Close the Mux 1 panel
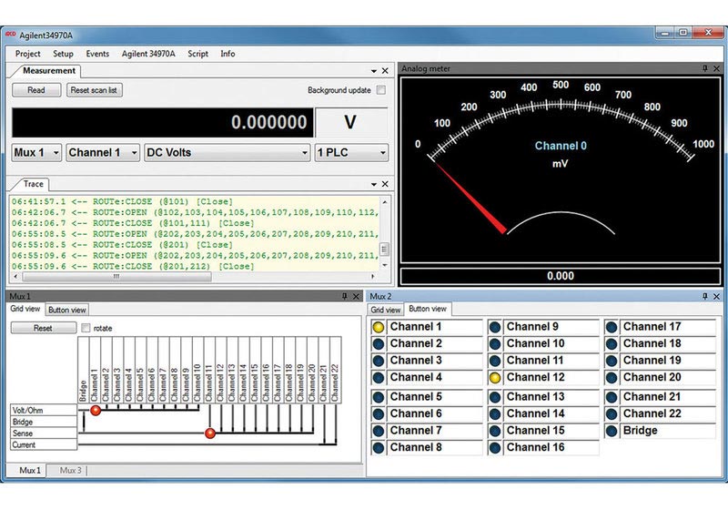Screen dimensions: 728x510 click(x=356, y=296)
